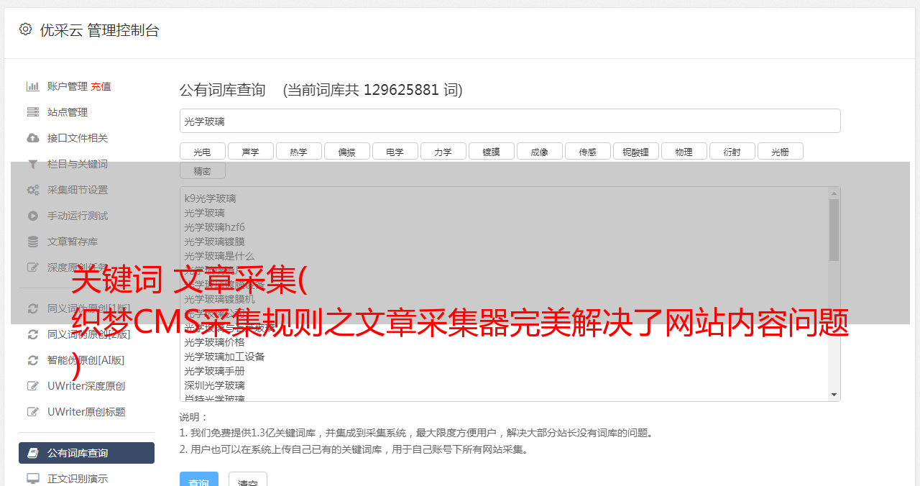Click the edit icon for UWriter原创标题
The width and height of the screenshot is (920, 486).
(x=33, y=412)
